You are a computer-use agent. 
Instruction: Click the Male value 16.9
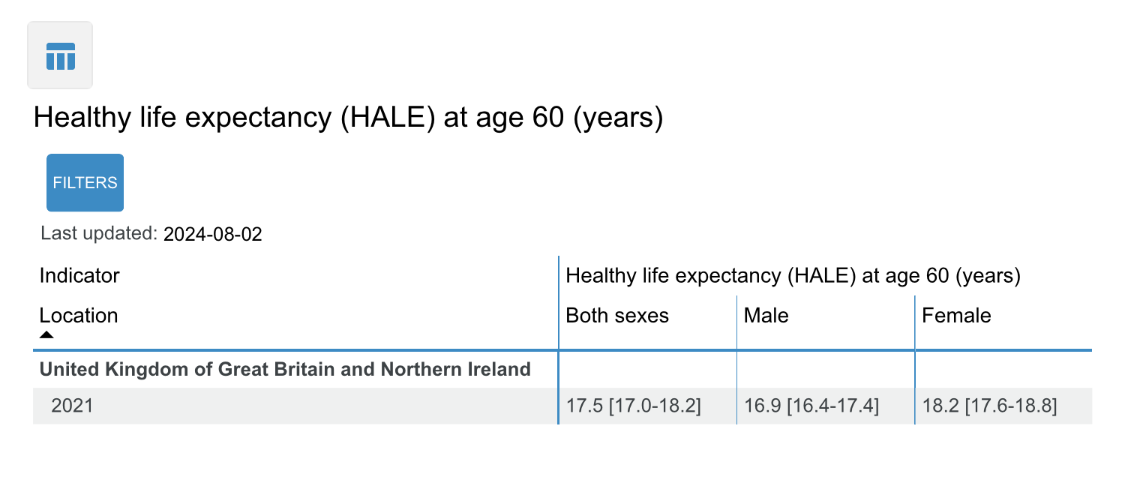point(811,406)
